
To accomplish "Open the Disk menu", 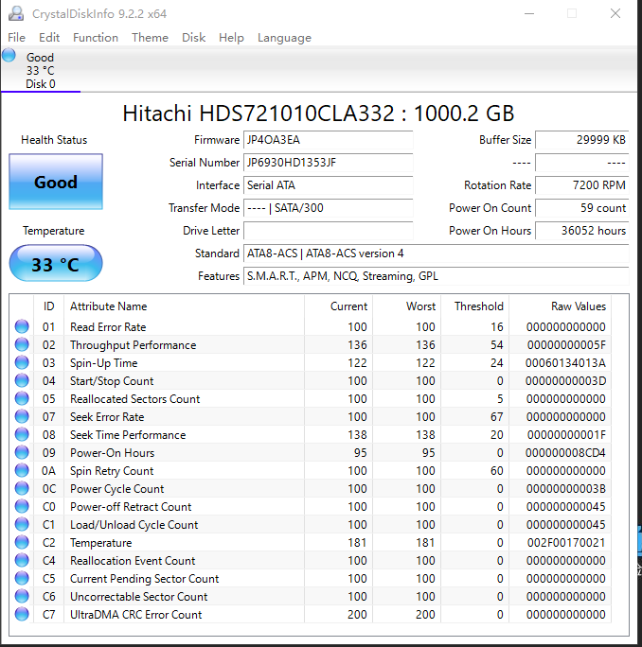I will tap(194, 38).
